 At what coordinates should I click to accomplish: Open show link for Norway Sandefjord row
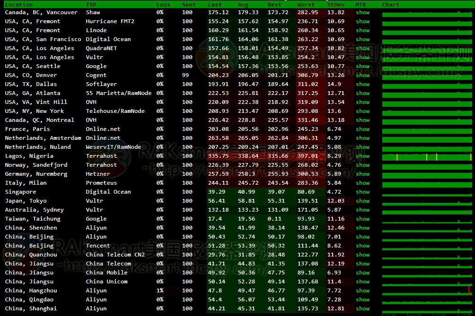pos(362,165)
